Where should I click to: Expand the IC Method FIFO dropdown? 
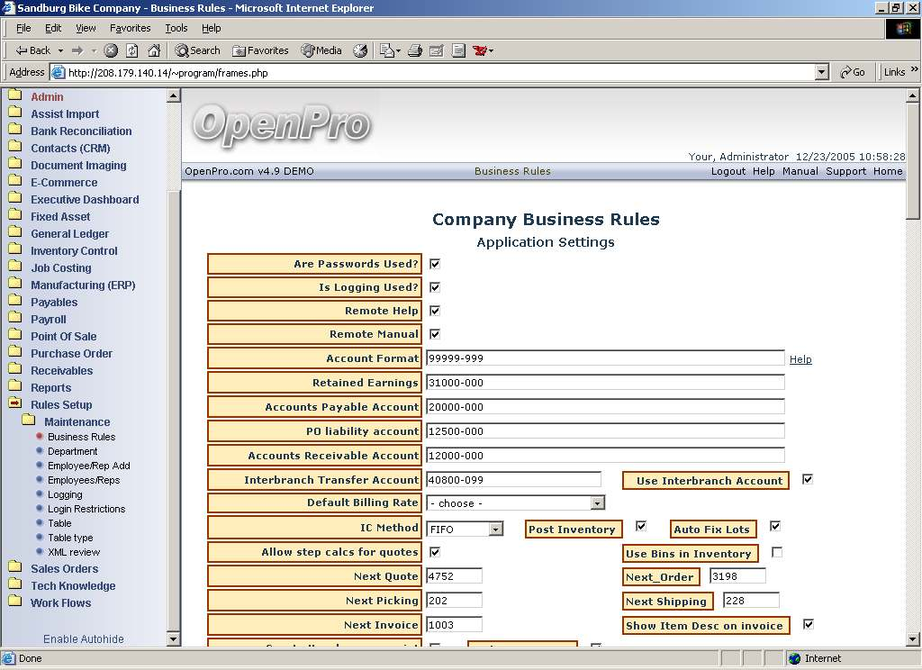coord(495,529)
